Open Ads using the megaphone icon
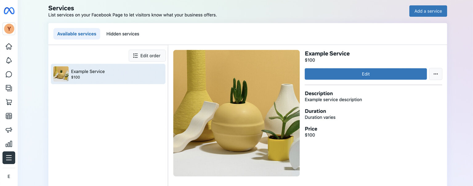 pyautogui.click(x=9, y=130)
